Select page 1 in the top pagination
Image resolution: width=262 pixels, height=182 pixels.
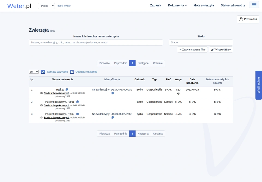(x=132, y=63)
